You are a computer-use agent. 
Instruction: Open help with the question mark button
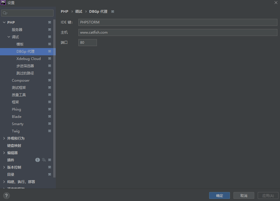[x=6, y=195]
